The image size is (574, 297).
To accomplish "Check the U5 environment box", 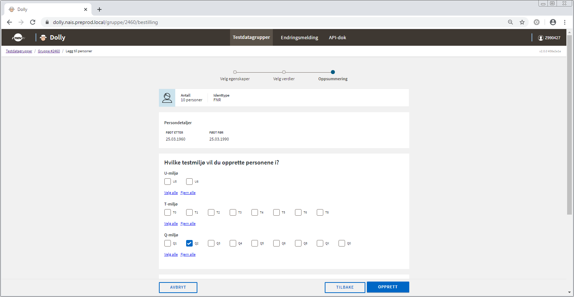I will [168, 182].
